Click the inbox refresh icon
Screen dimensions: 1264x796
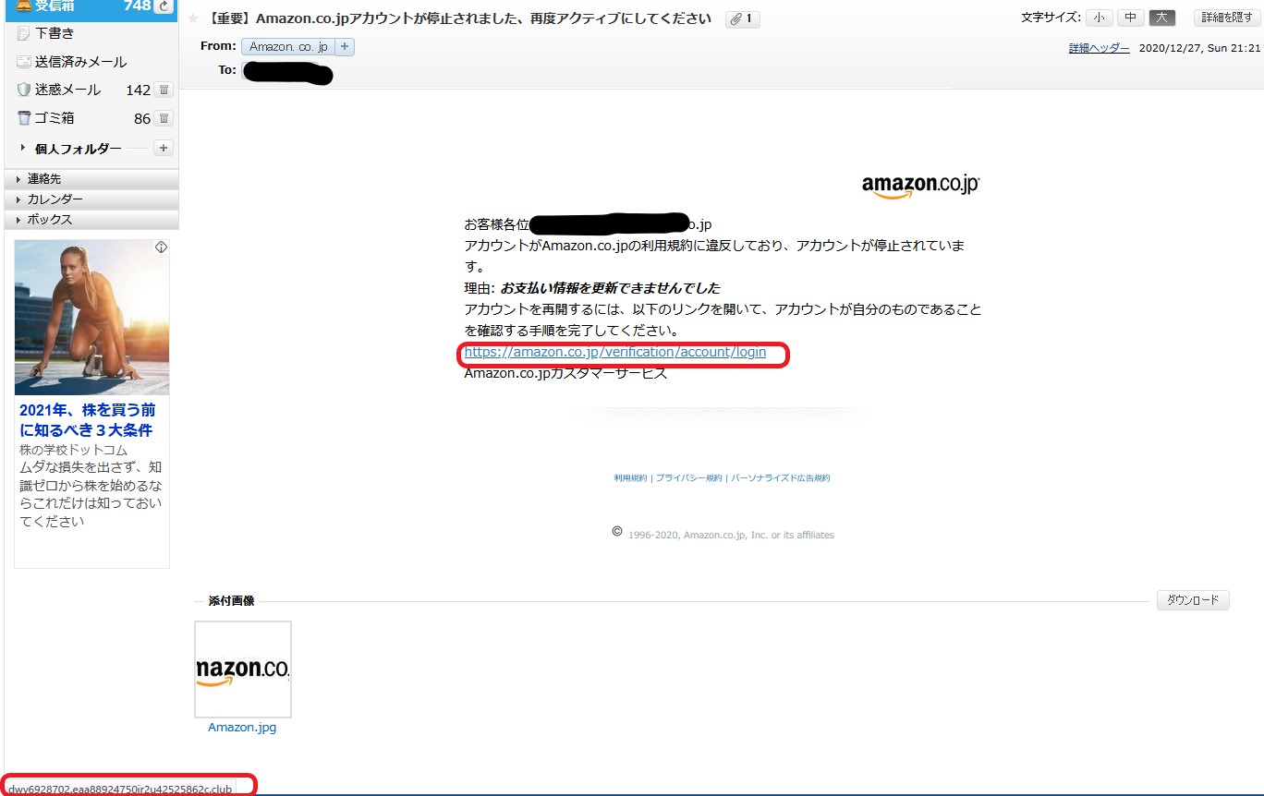tap(164, 6)
